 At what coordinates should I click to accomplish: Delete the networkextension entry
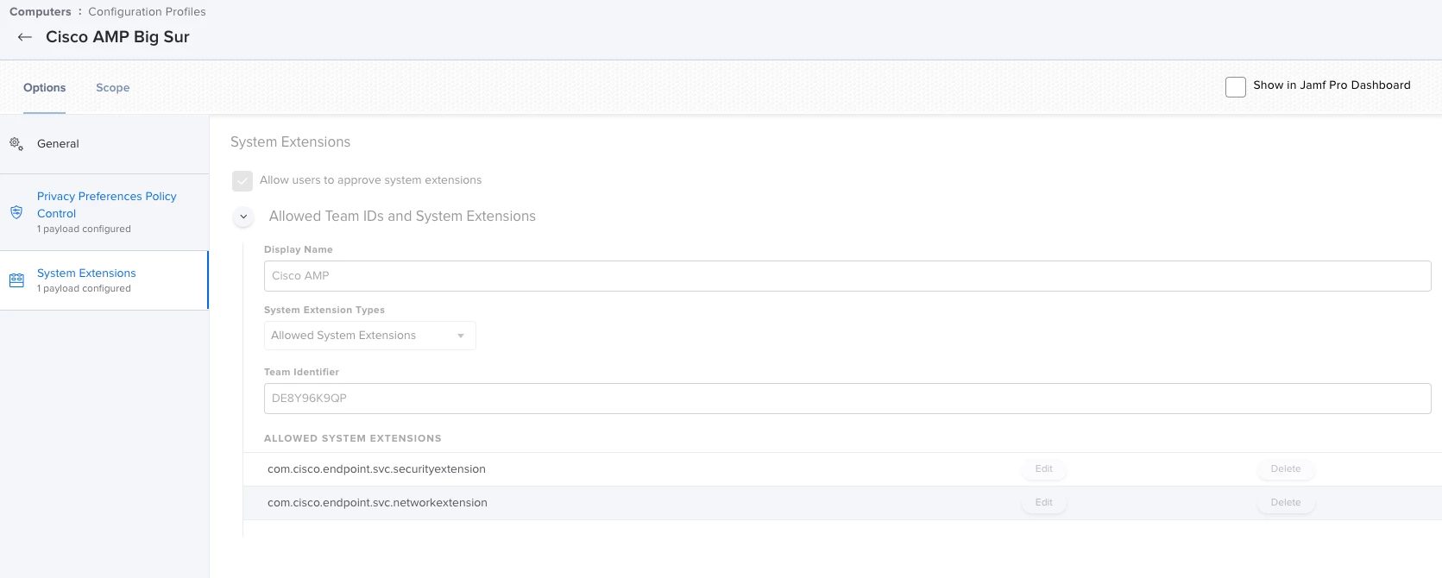pyautogui.click(x=1286, y=503)
